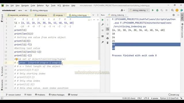The height and width of the screenshot is (103, 184).
Task: Show hidden editor tabs dropdown
Action: coord(93,15)
